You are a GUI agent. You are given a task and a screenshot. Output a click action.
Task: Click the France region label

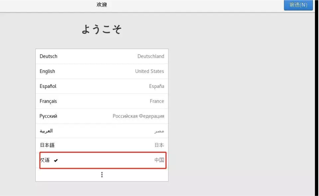tap(157, 101)
